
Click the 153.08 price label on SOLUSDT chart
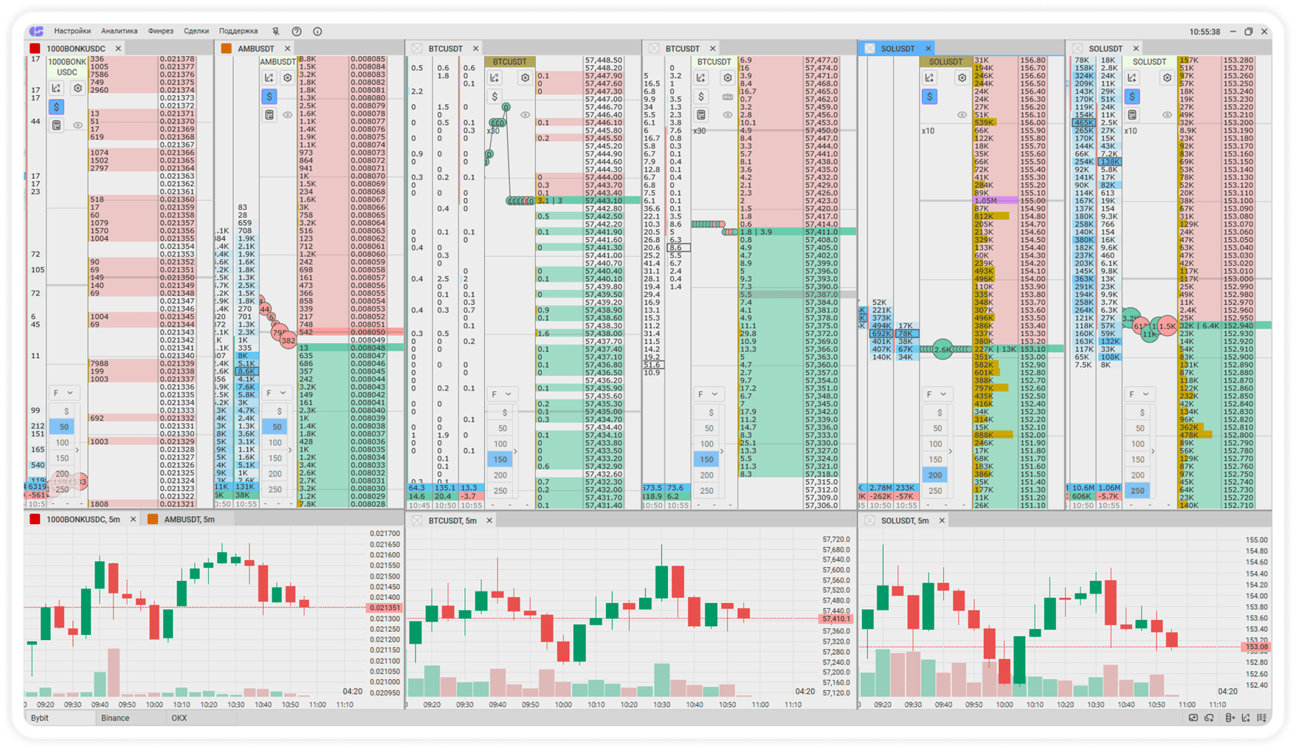1255,647
